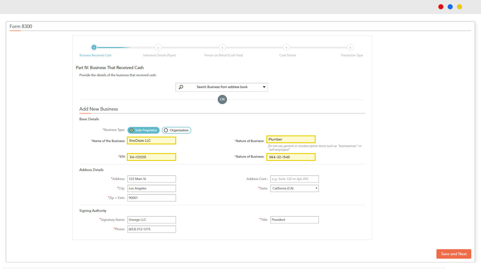Click the OR divider circle icon

coord(222,99)
